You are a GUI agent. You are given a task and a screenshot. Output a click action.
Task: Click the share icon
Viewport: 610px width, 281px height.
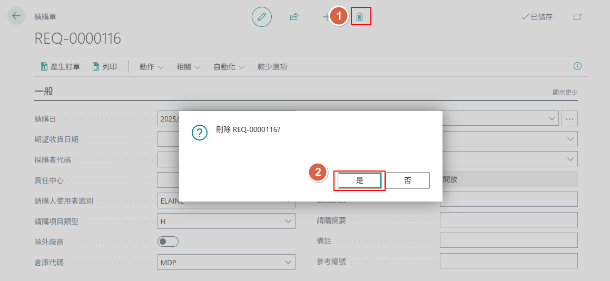pos(294,17)
